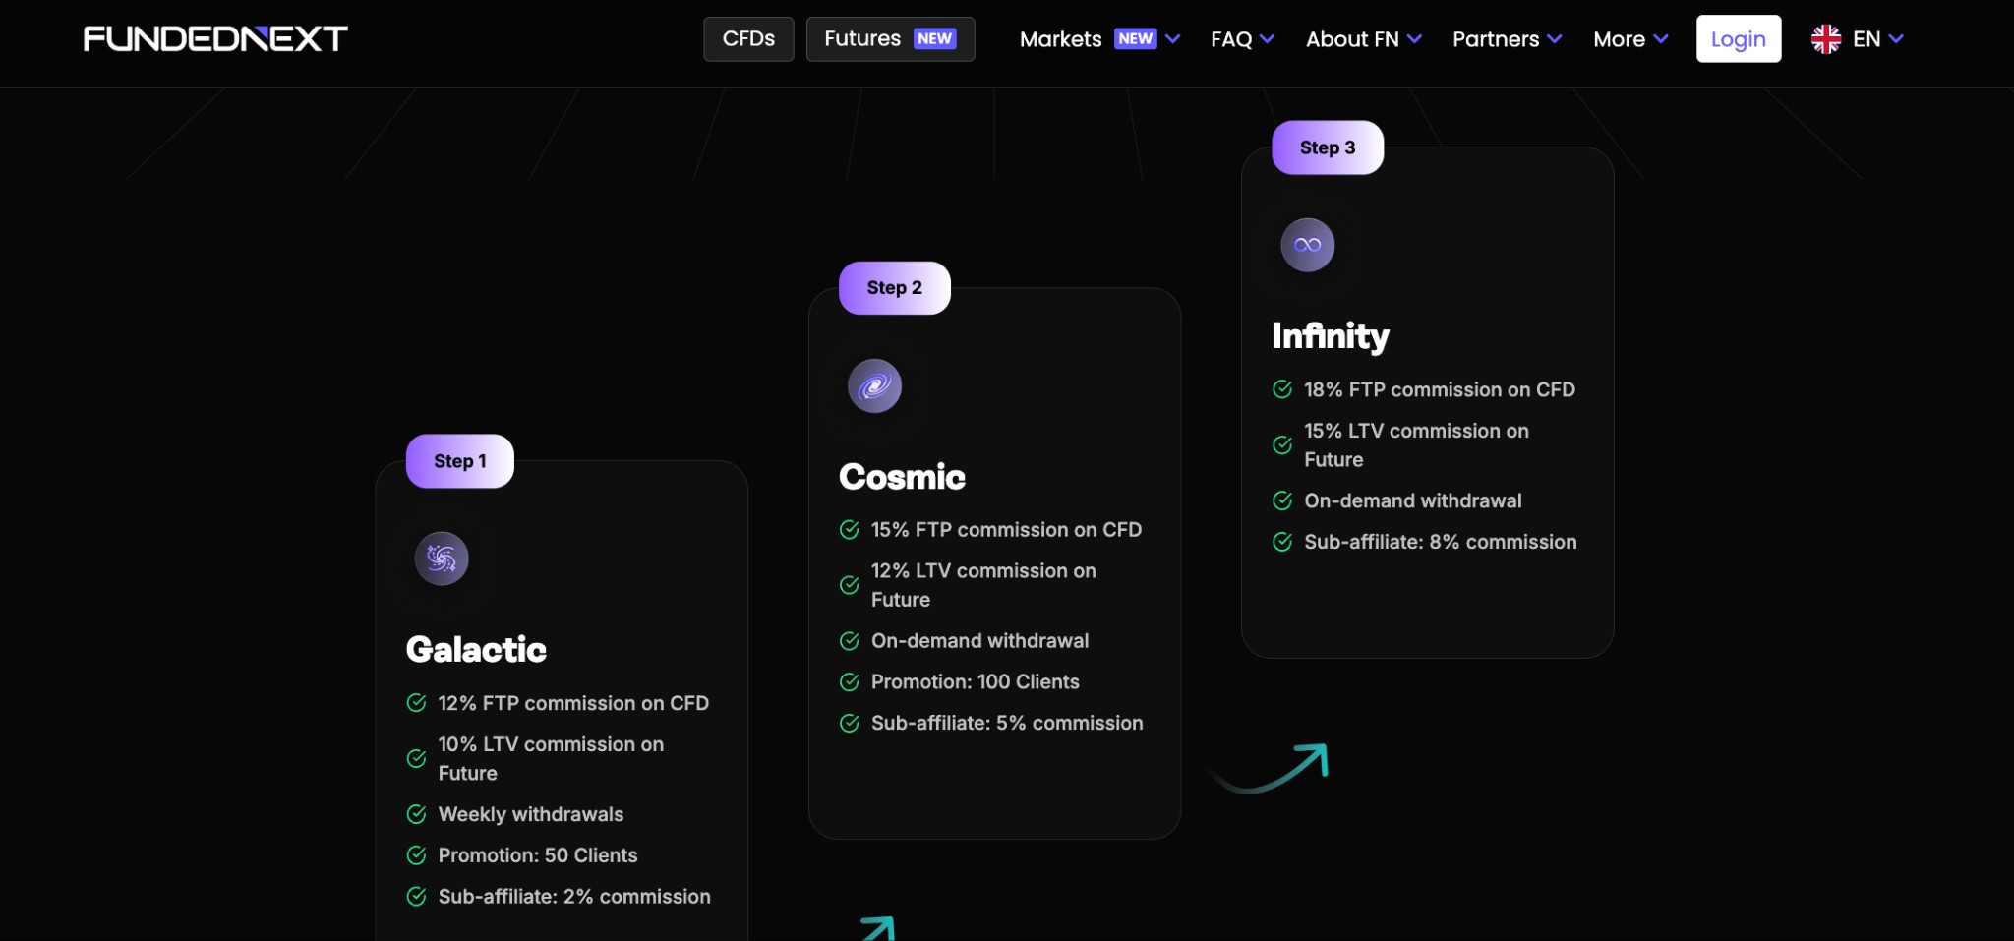This screenshot has width=2014, height=941.
Task: Expand the FAQ dropdown menu
Action: [1242, 39]
